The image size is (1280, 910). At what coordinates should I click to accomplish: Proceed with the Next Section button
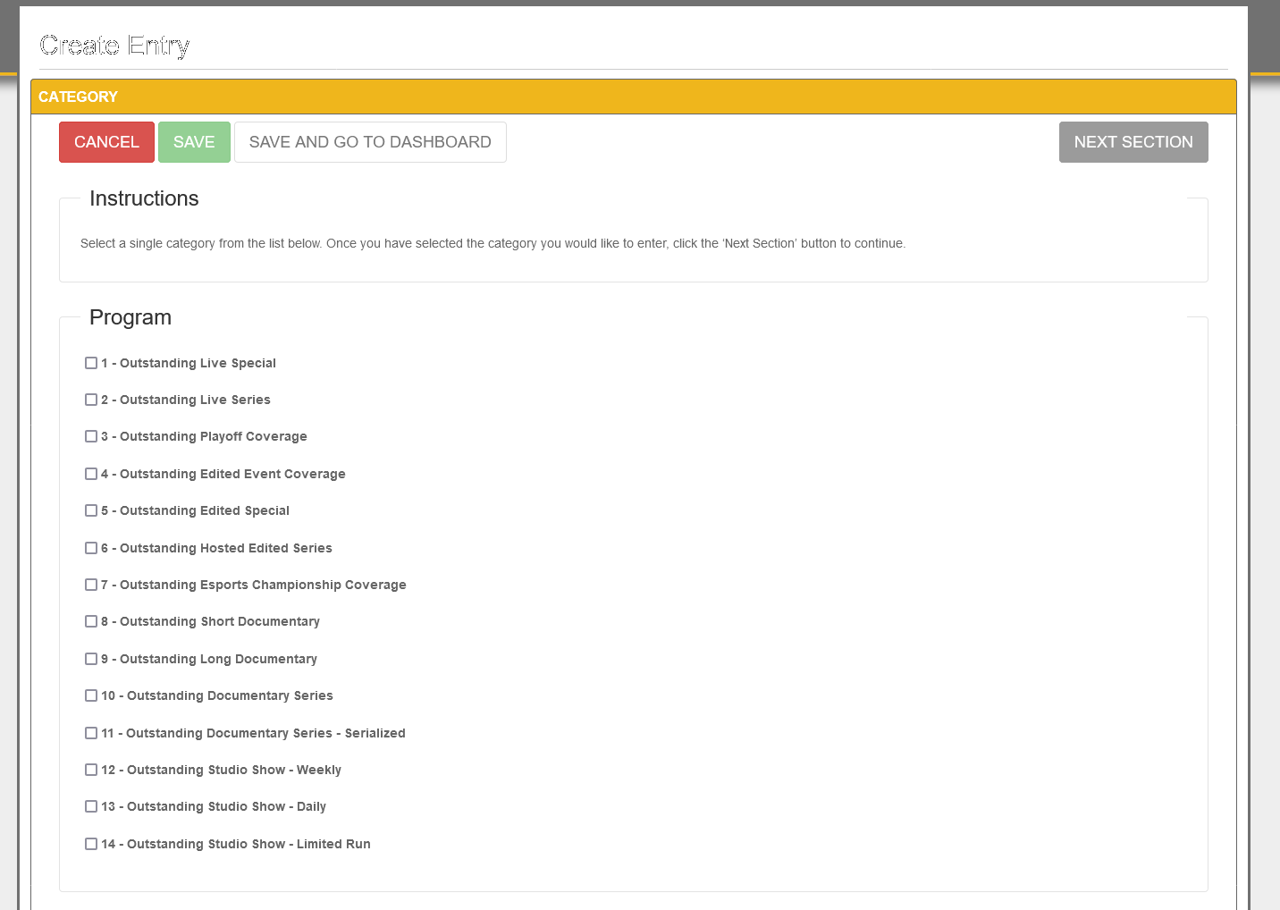[1133, 142]
